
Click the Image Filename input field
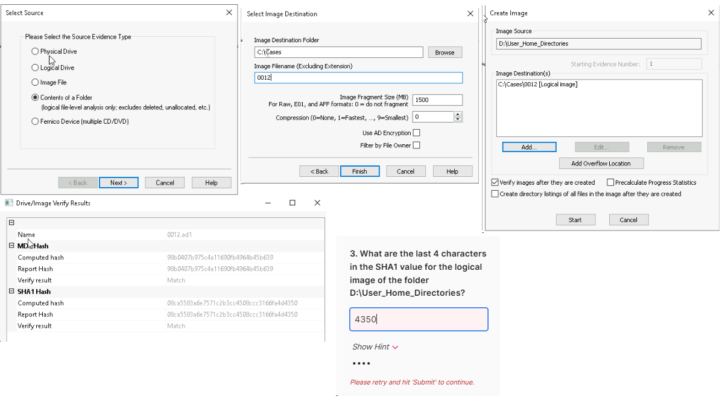tap(358, 78)
